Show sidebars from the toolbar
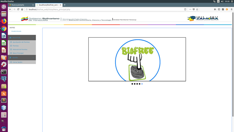This screenshot has height=132, width=234. tap(219, 9)
